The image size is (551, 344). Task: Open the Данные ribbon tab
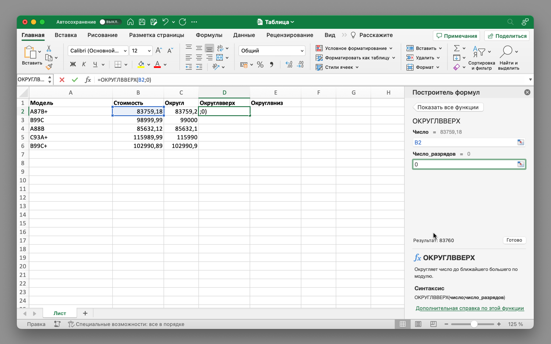click(x=244, y=35)
